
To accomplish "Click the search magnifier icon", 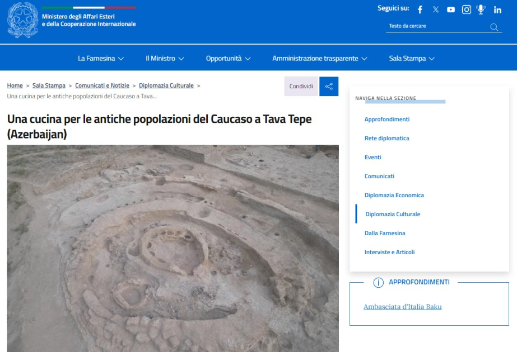I will pyautogui.click(x=494, y=27).
